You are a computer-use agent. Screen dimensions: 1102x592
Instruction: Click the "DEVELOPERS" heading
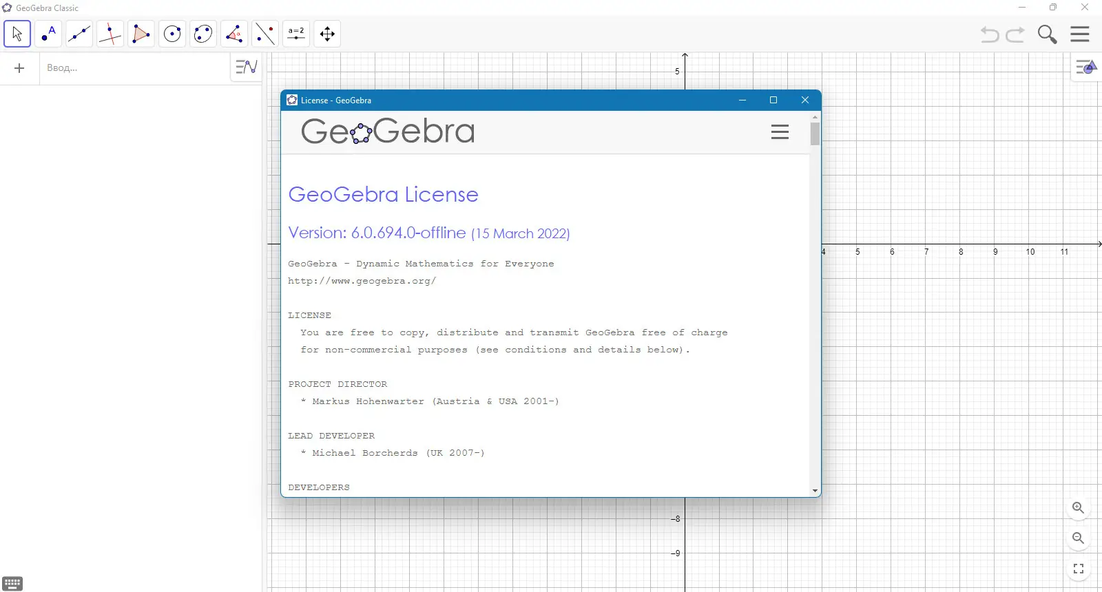[319, 487]
